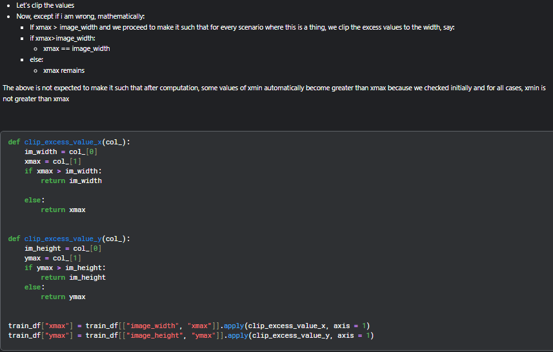Click the "xmax remains" sub-bullet text

(63, 70)
